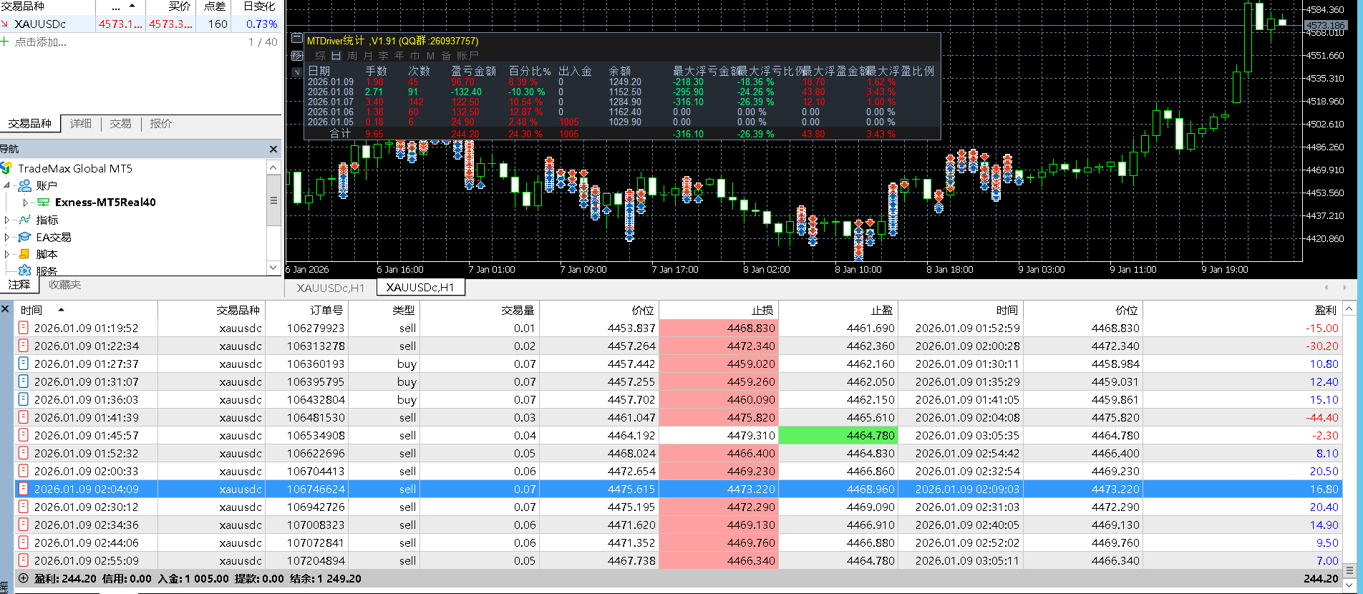
Task: Click the market watch column sort arrow
Action: [132, 6]
